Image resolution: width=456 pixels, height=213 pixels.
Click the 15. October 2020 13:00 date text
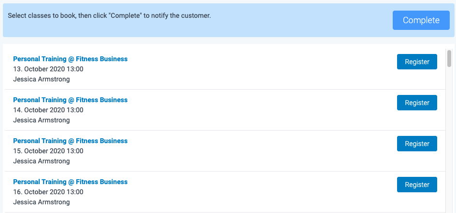(48, 151)
